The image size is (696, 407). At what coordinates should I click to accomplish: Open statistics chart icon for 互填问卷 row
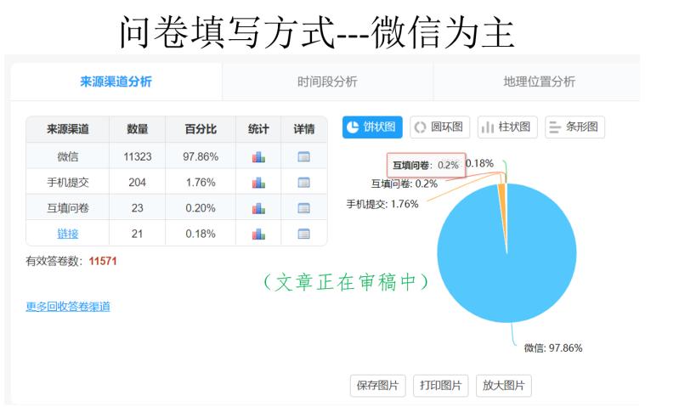tap(258, 208)
